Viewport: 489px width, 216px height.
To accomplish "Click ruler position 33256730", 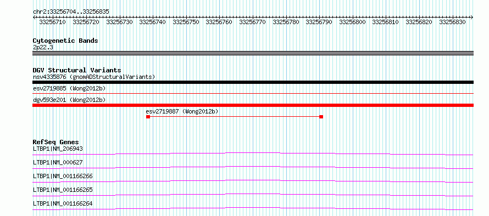I will tap(119, 22).
